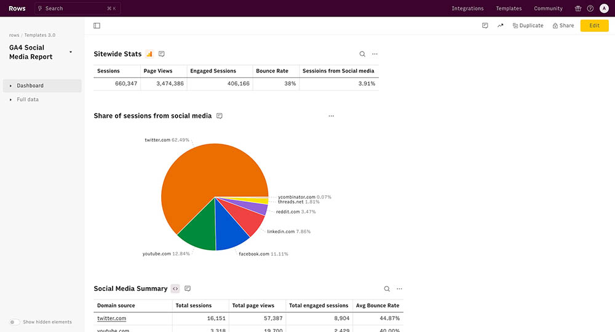The height and width of the screenshot is (332, 615).
Task: Open the gift icon in header
Action: tap(577, 9)
